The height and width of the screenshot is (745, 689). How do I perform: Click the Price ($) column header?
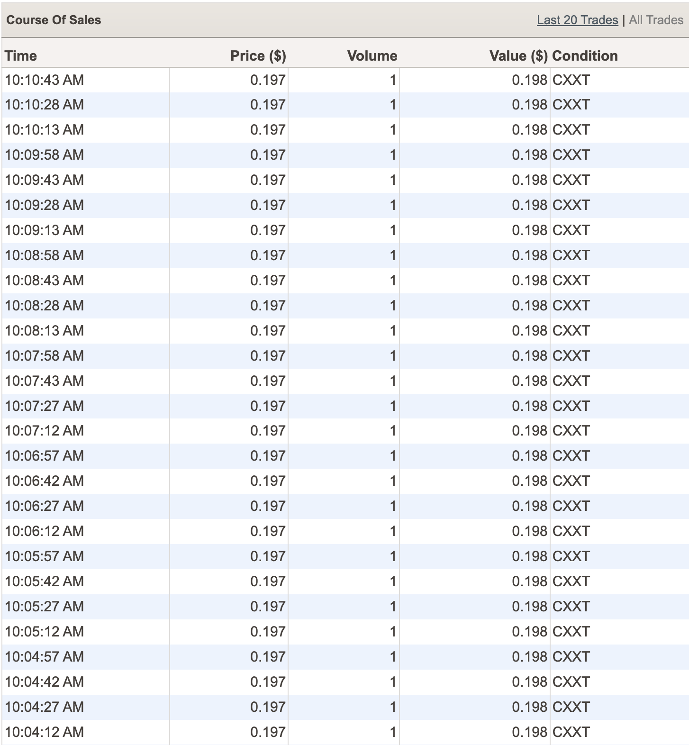pyautogui.click(x=258, y=55)
